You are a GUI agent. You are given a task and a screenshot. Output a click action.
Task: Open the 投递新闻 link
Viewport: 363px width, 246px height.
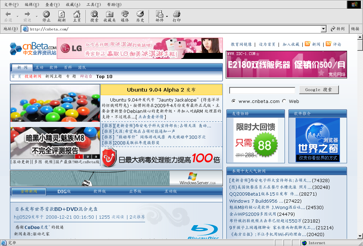[x=33, y=76]
